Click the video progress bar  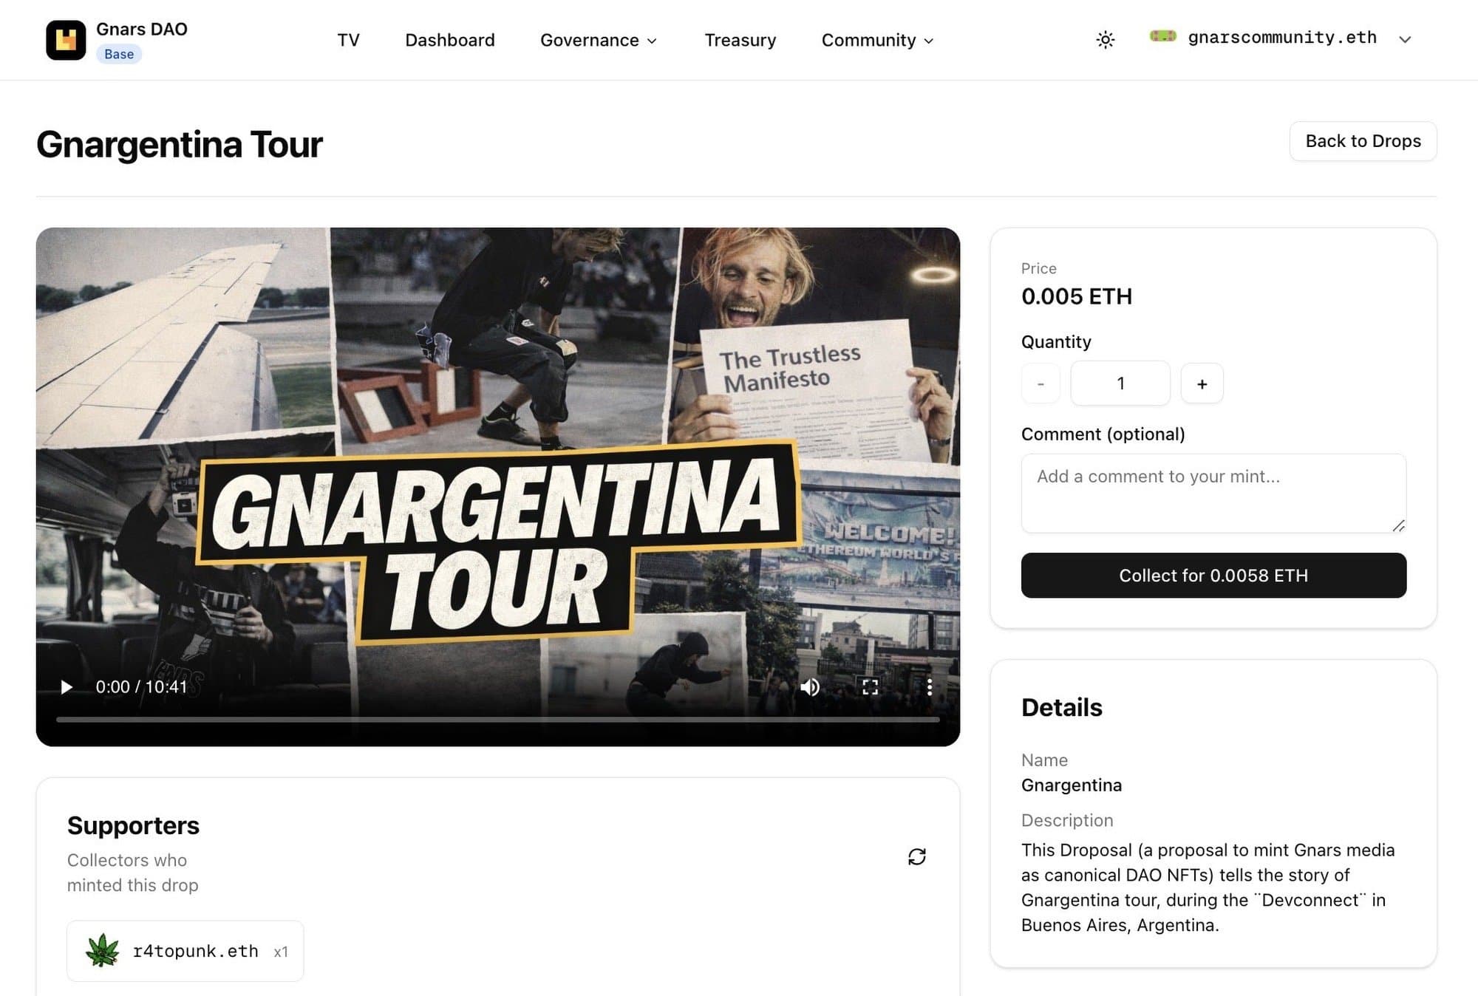coord(497,719)
